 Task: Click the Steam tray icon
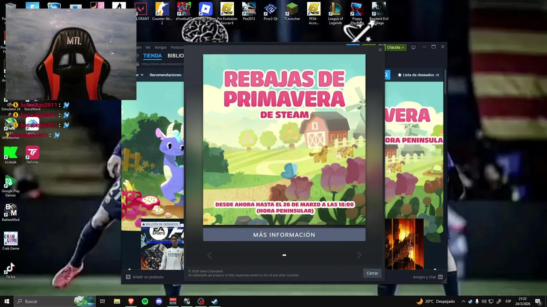[470, 301]
